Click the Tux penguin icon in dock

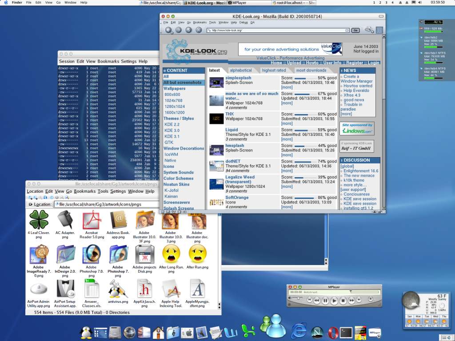86,333
